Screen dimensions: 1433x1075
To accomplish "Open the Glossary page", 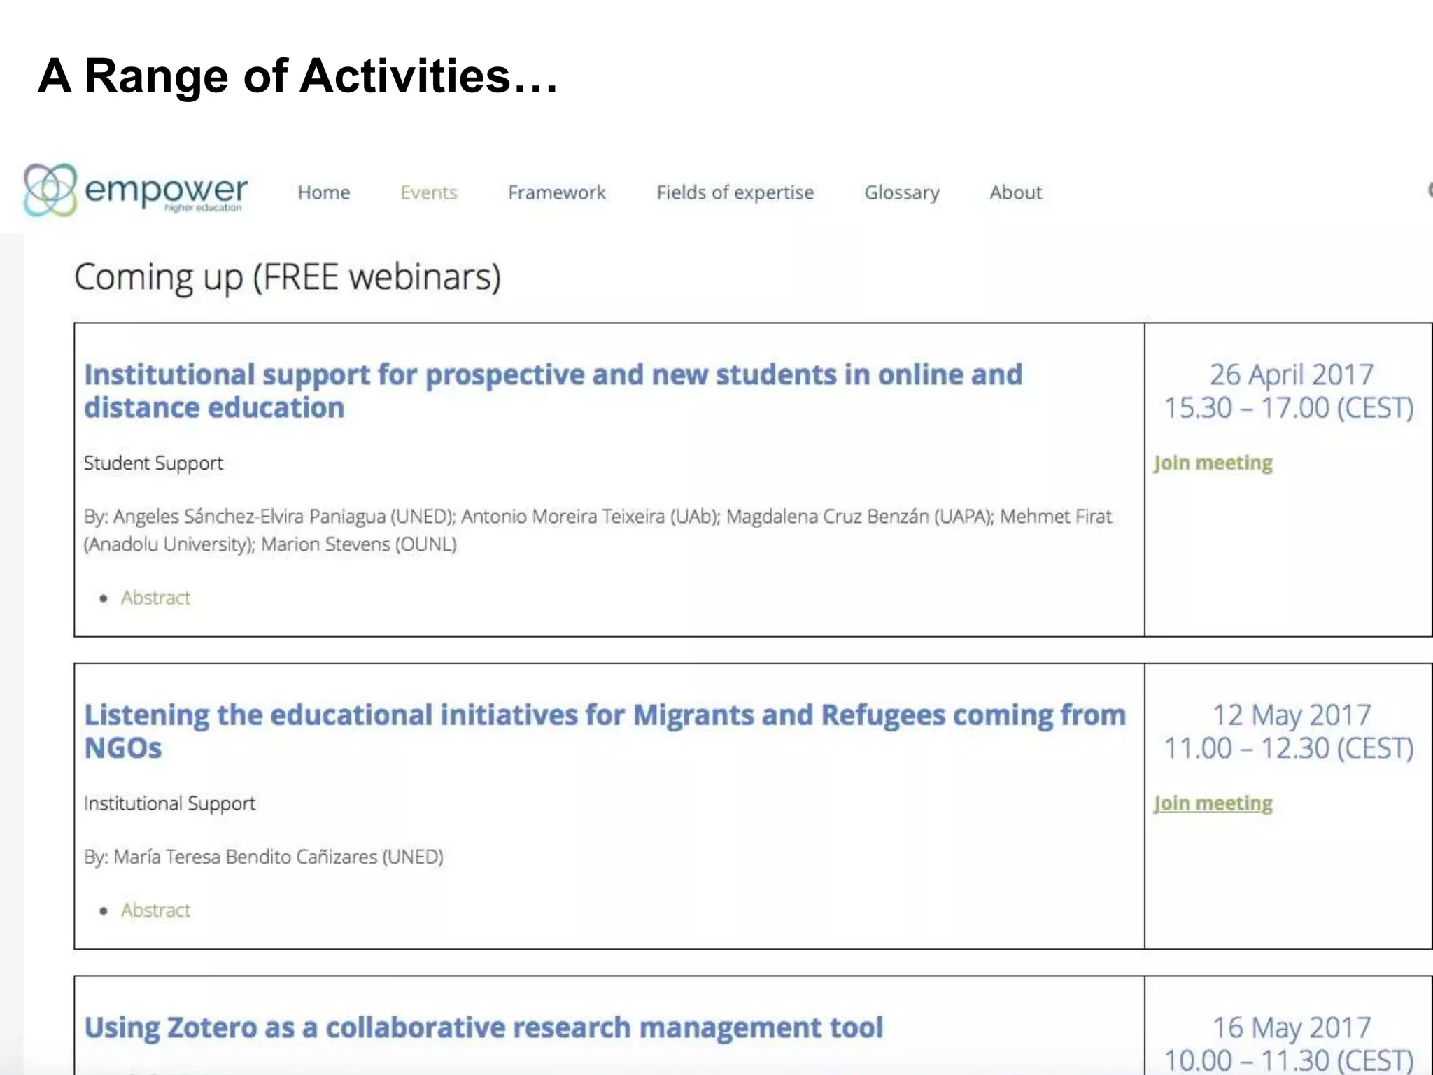I will 902,192.
